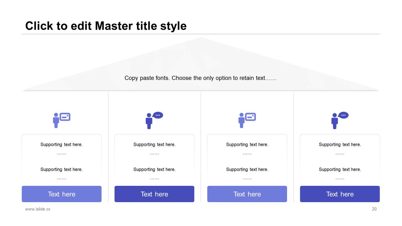Viewport: 402px width, 226px height.
Task: Select the lower "Supporting text here." in the fourth column
Action: pos(340,169)
